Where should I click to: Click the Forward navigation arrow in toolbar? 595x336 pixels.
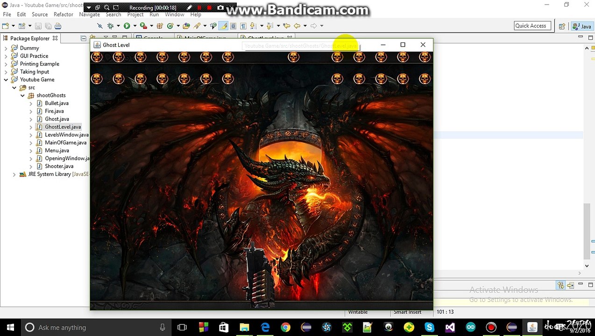click(x=313, y=26)
